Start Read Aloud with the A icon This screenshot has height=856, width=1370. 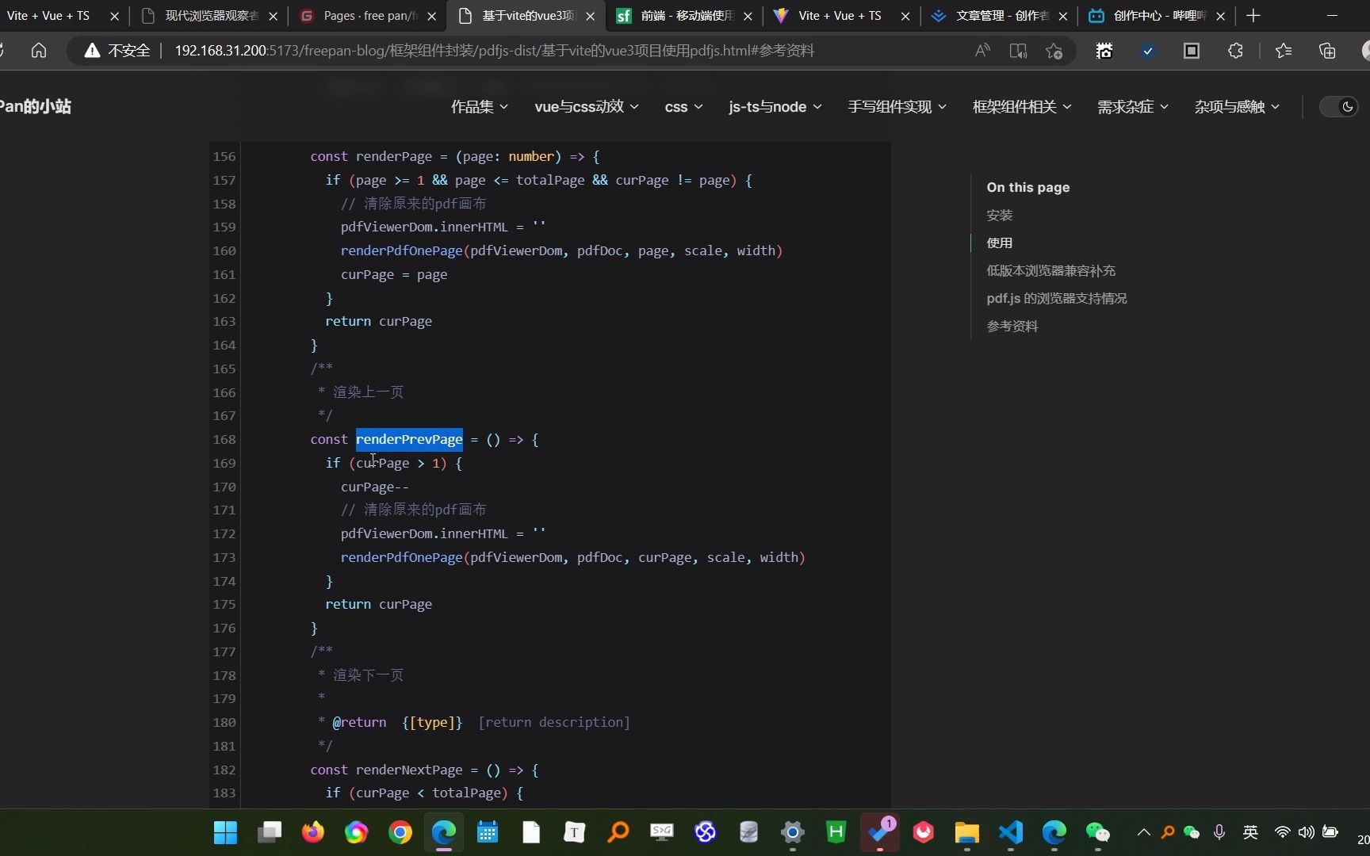(x=982, y=50)
